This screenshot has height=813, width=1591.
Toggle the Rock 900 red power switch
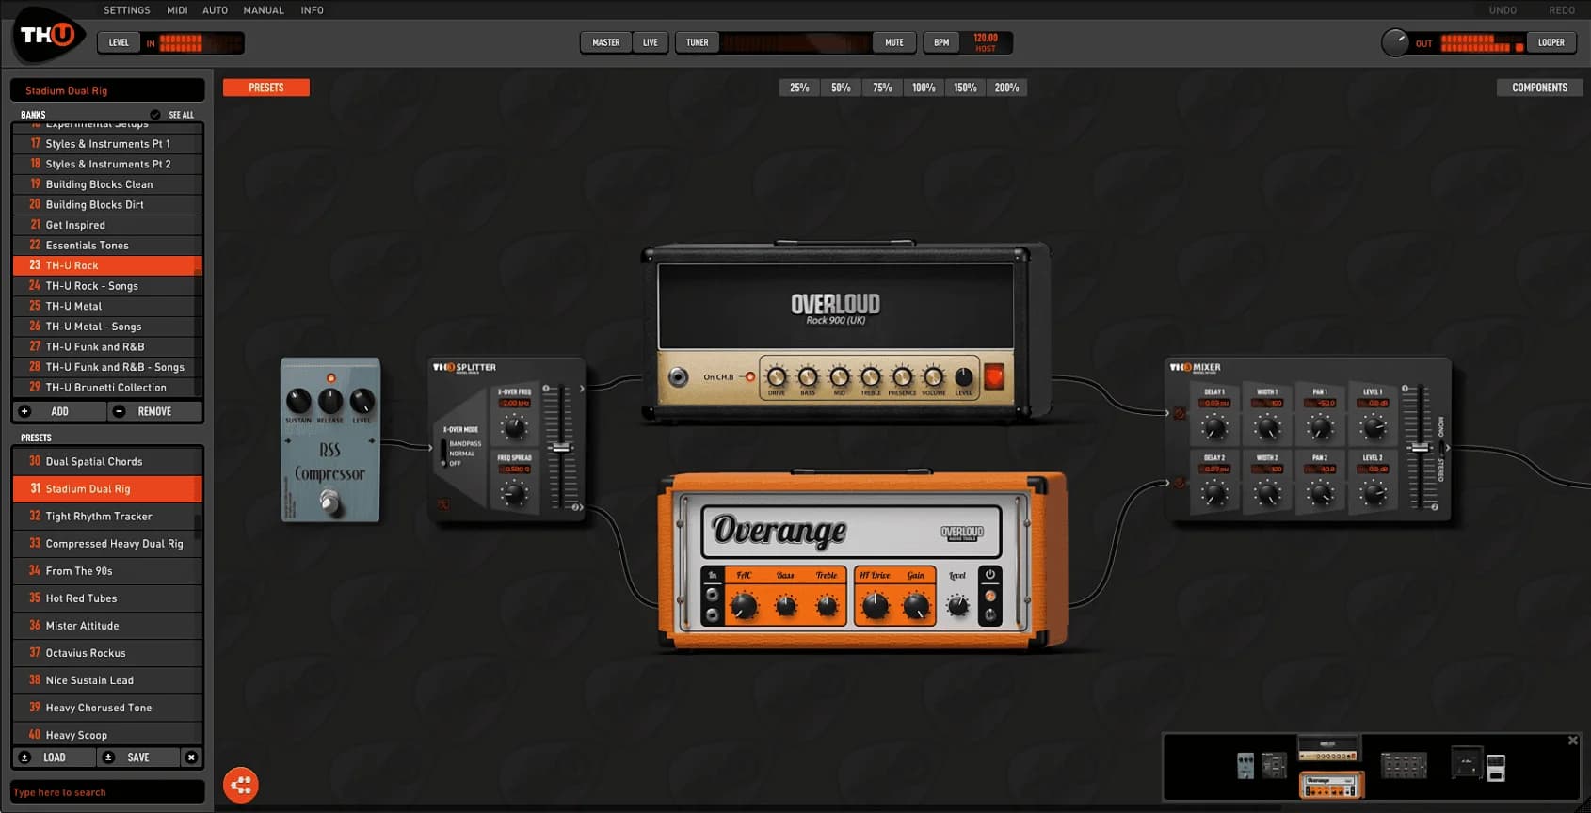tap(994, 377)
